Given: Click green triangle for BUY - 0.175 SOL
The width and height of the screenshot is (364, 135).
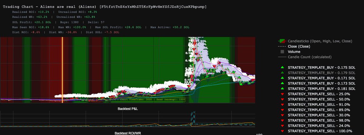Looking at the screenshot, I should (282, 67).
